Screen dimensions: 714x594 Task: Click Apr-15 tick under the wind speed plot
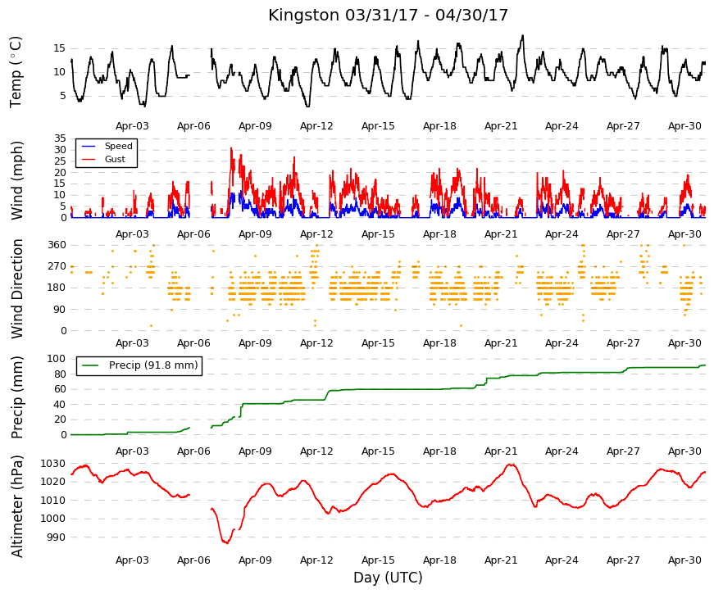(378, 234)
